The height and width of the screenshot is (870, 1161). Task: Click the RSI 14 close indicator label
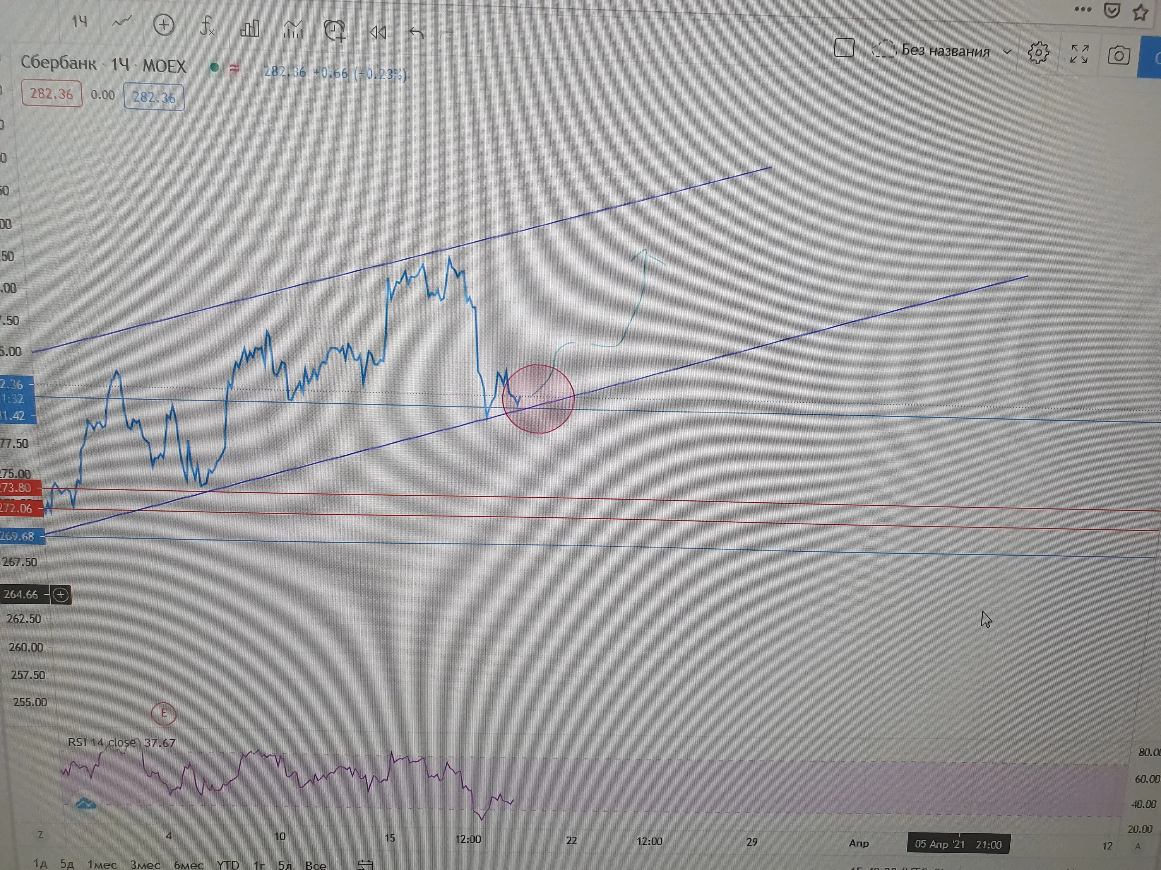(102, 742)
